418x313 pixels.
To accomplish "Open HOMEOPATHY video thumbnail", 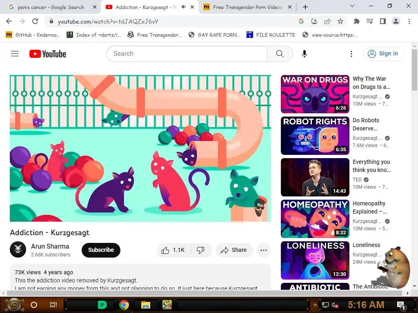I will [315, 218].
